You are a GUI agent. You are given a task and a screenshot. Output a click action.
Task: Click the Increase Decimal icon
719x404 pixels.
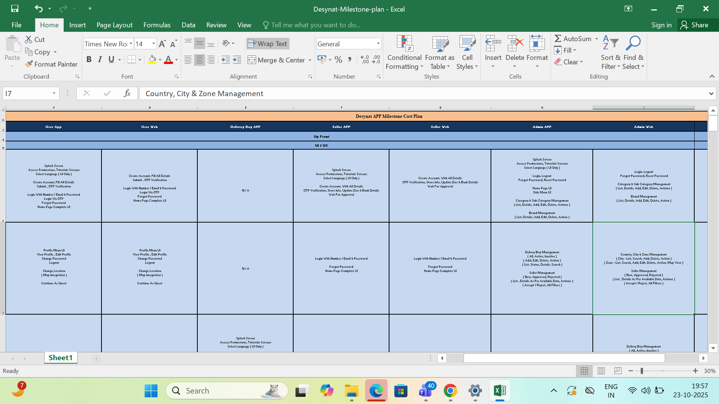coord(365,60)
